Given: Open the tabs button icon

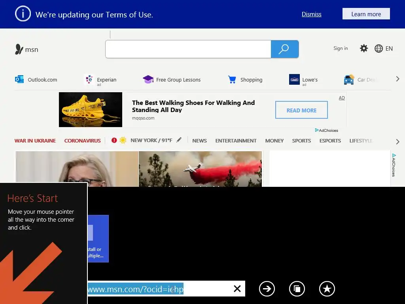Looking at the screenshot, I should pyautogui.click(x=297, y=289).
